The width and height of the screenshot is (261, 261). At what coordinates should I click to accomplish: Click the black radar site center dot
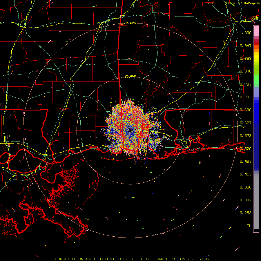(130, 130)
